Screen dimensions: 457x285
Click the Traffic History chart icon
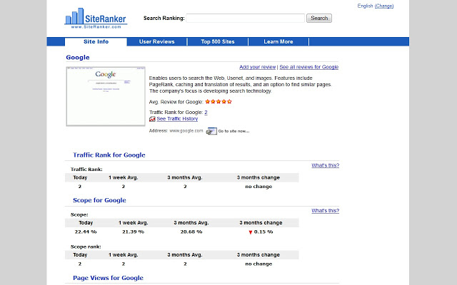(x=152, y=119)
